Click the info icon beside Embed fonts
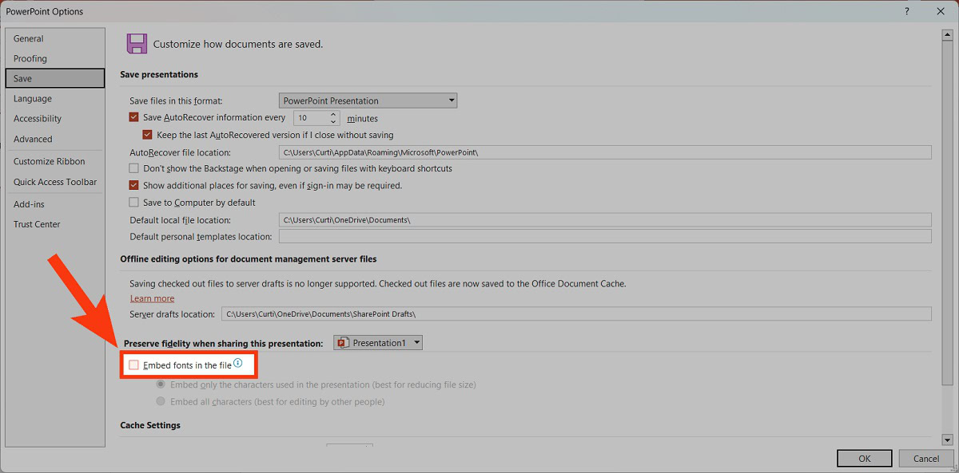The width and height of the screenshot is (959, 473). point(238,364)
